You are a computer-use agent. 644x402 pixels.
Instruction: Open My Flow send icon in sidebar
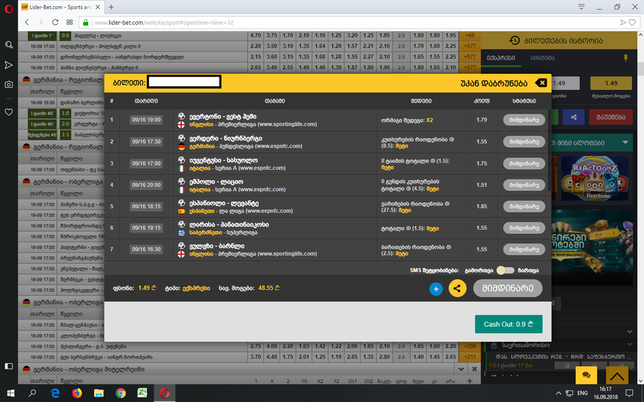coord(9,65)
